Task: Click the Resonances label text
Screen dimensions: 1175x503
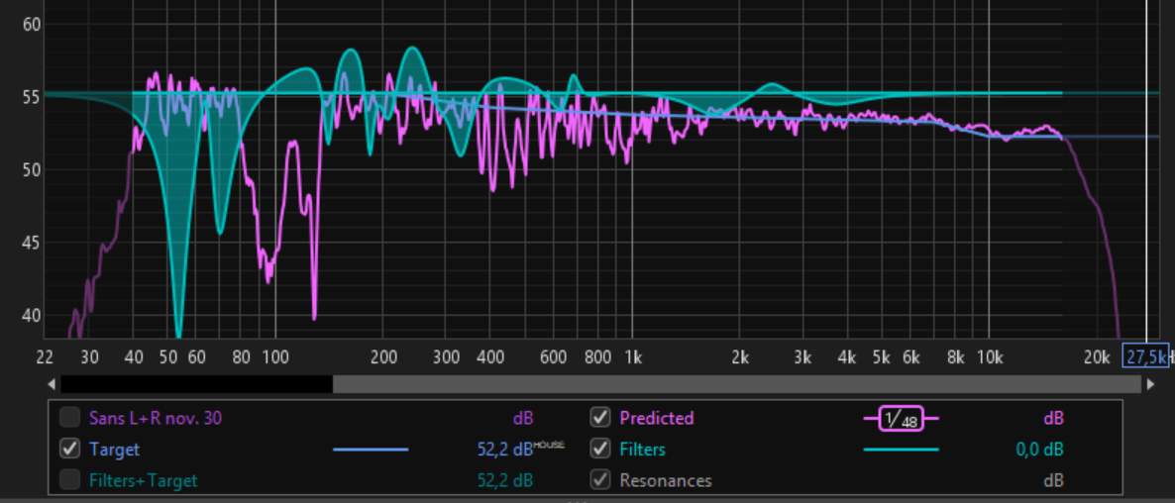Action: coord(665,481)
